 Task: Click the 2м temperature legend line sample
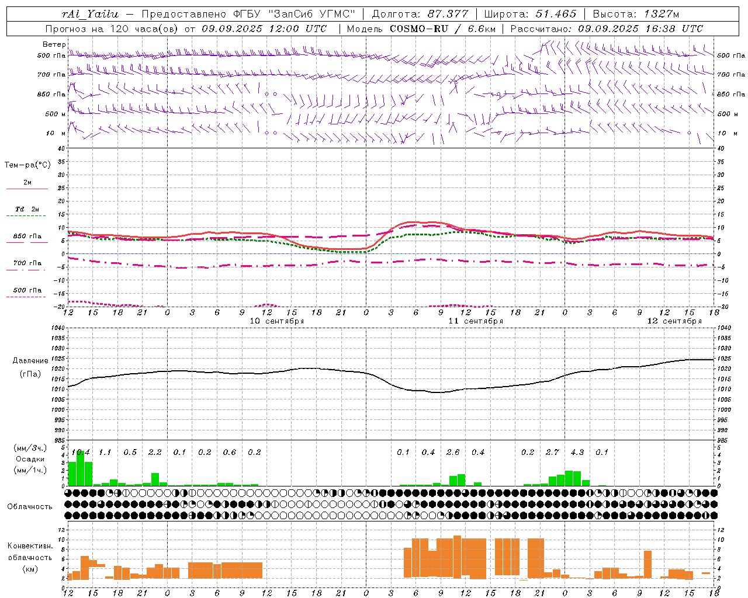click(x=27, y=189)
